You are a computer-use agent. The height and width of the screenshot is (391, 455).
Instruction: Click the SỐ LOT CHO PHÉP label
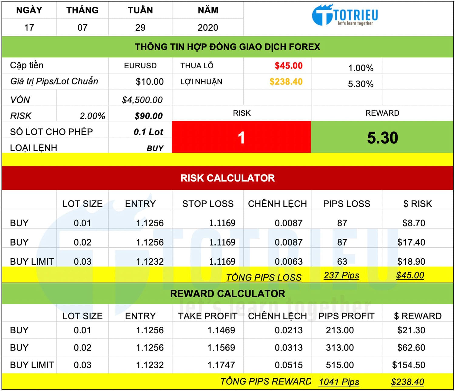pyautogui.click(x=51, y=132)
